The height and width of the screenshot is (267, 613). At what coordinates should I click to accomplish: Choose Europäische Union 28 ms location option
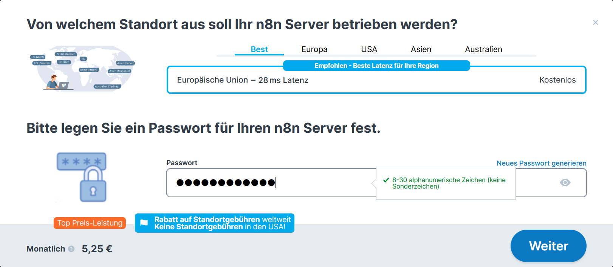[x=376, y=80]
